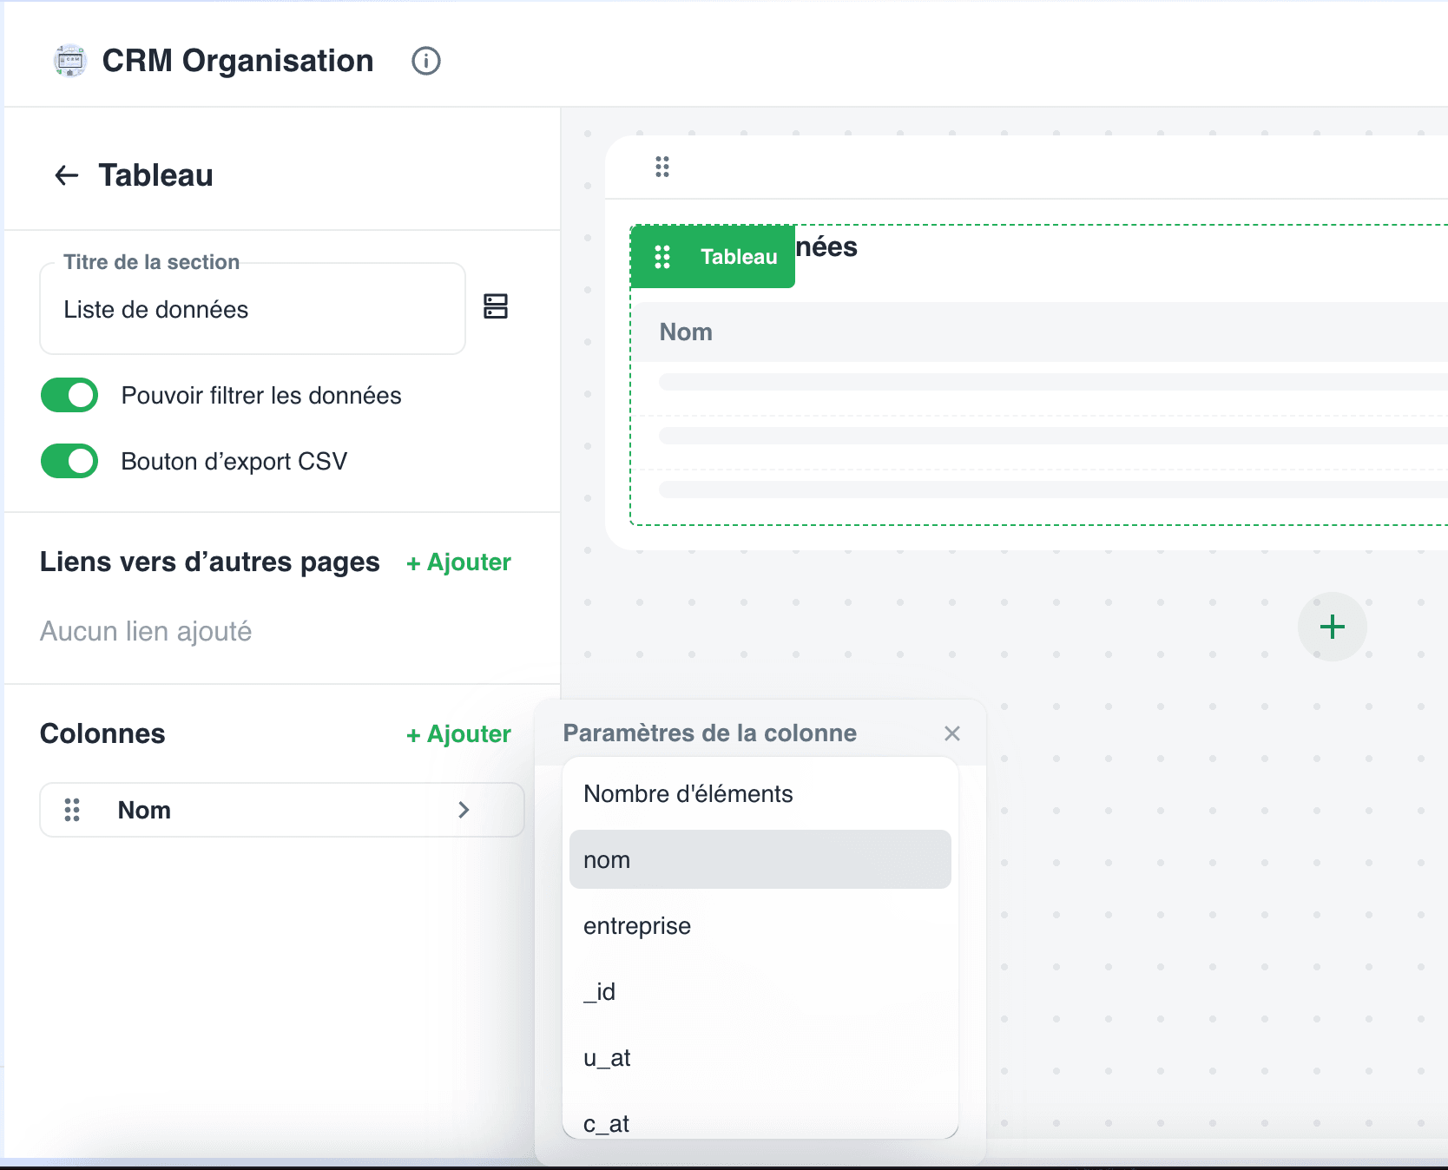Add a column via Ajouter next to Colonnes
This screenshot has width=1448, height=1170.
(x=458, y=734)
